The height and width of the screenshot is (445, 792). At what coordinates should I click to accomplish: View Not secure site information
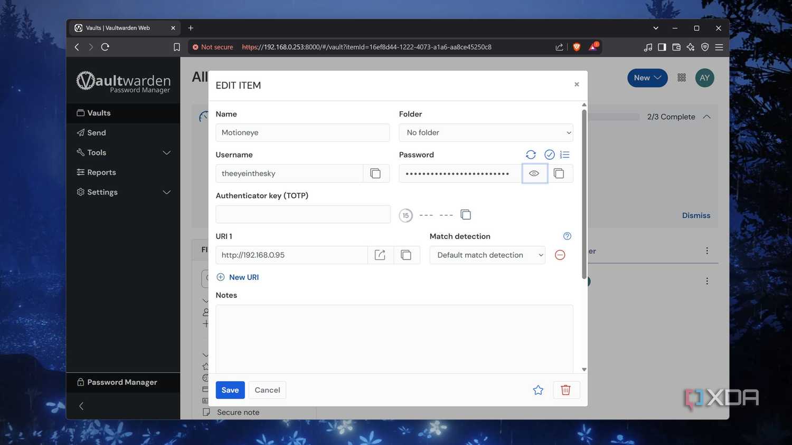coord(213,47)
